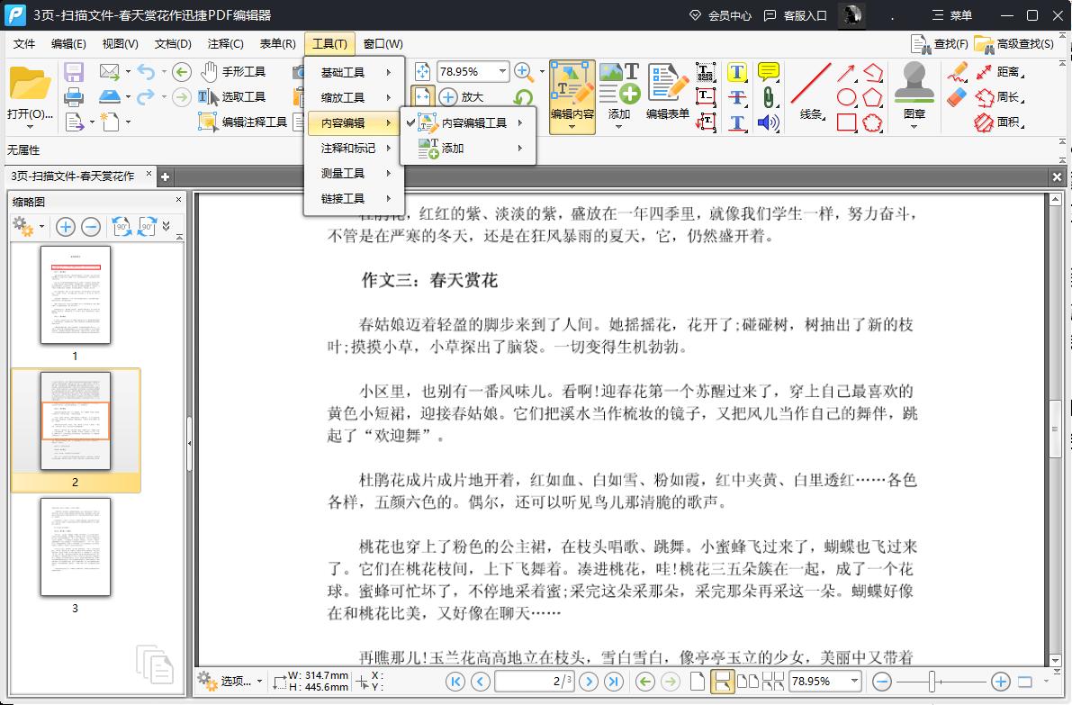Click the sound annotation speaker icon
The height and width of the screenshot is (705, 1072).
tap(768, 124)
